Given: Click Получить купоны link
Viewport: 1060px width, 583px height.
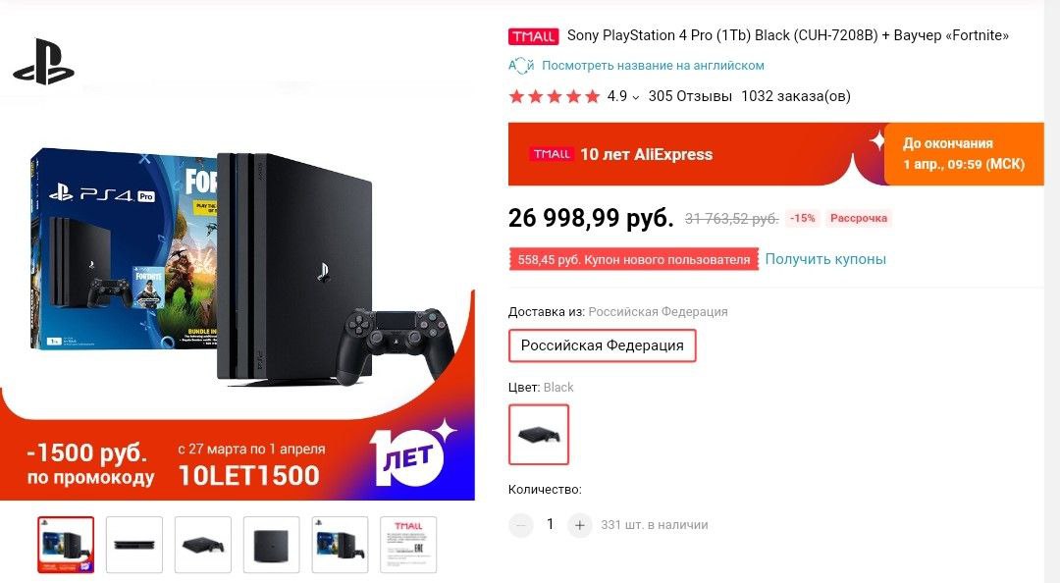Looking at the screenshot, I should click(x=825, y=259).
